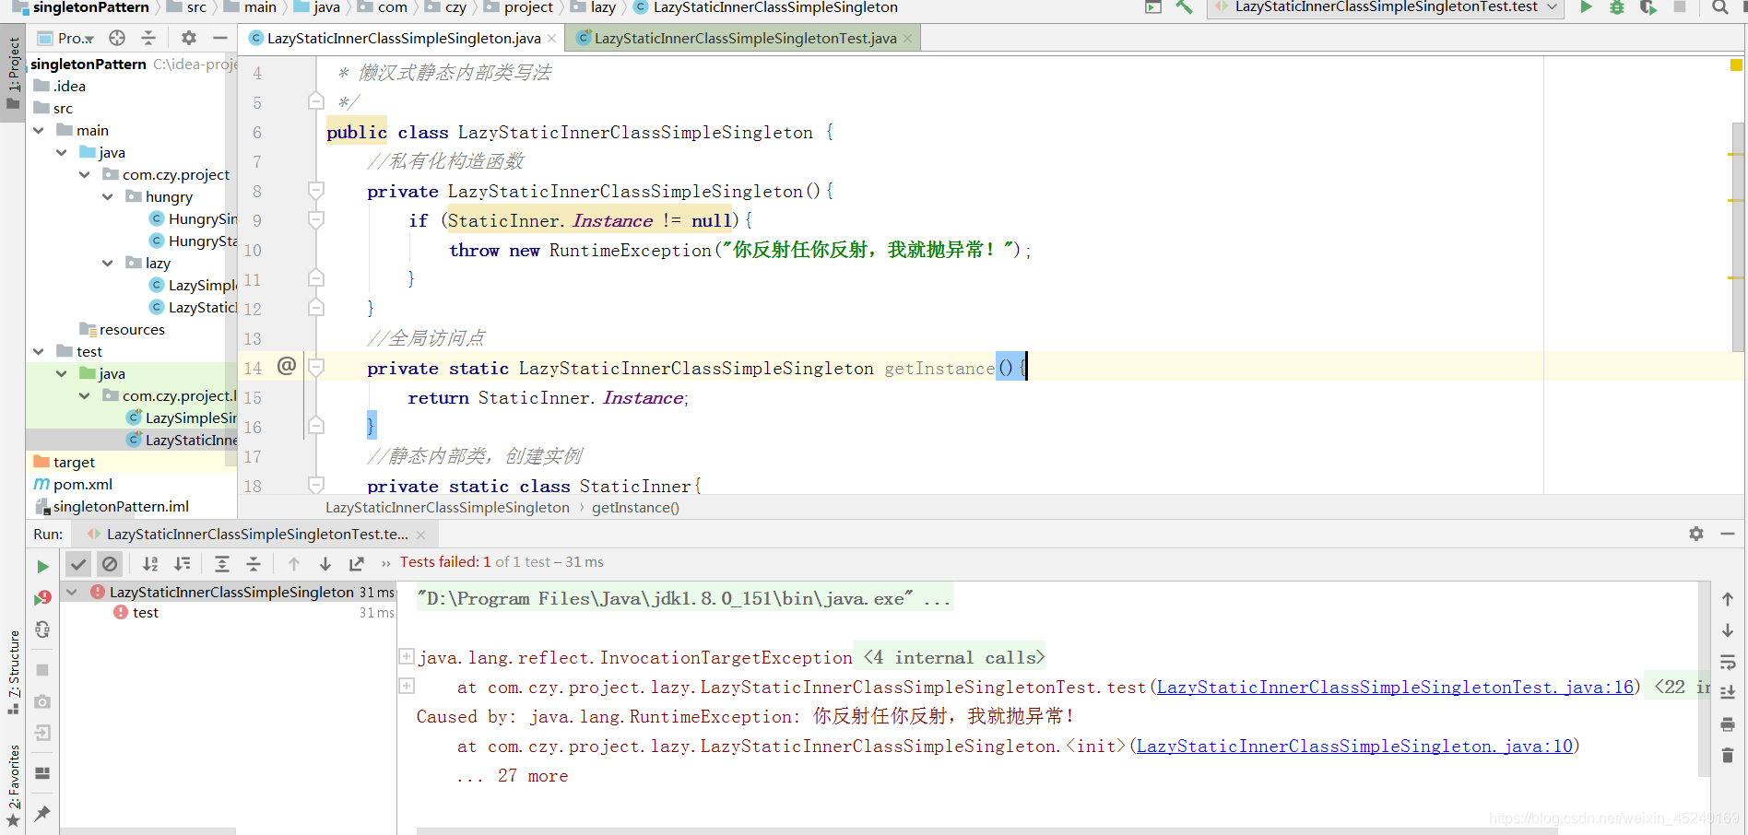Sort tests alphabetically

pyautogui.click(x=150, y=563)
